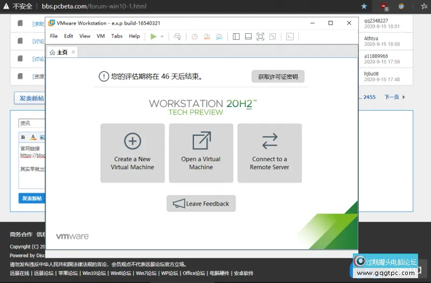Open the Snapshot Manager icon
The width and height of the screenshot is (431, 283).
[219, 37]
